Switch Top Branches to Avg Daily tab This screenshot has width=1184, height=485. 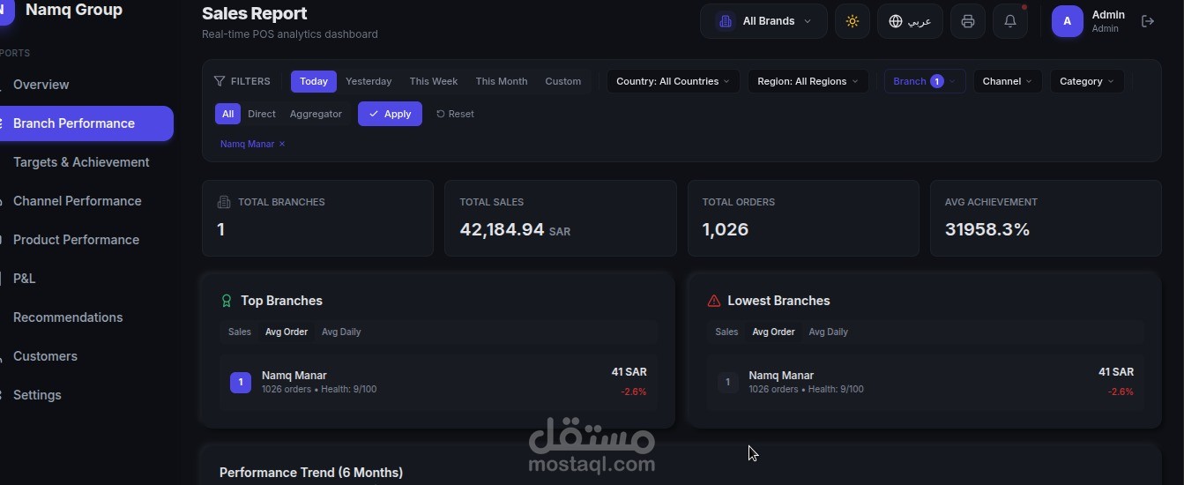click(x=341, y=332)
